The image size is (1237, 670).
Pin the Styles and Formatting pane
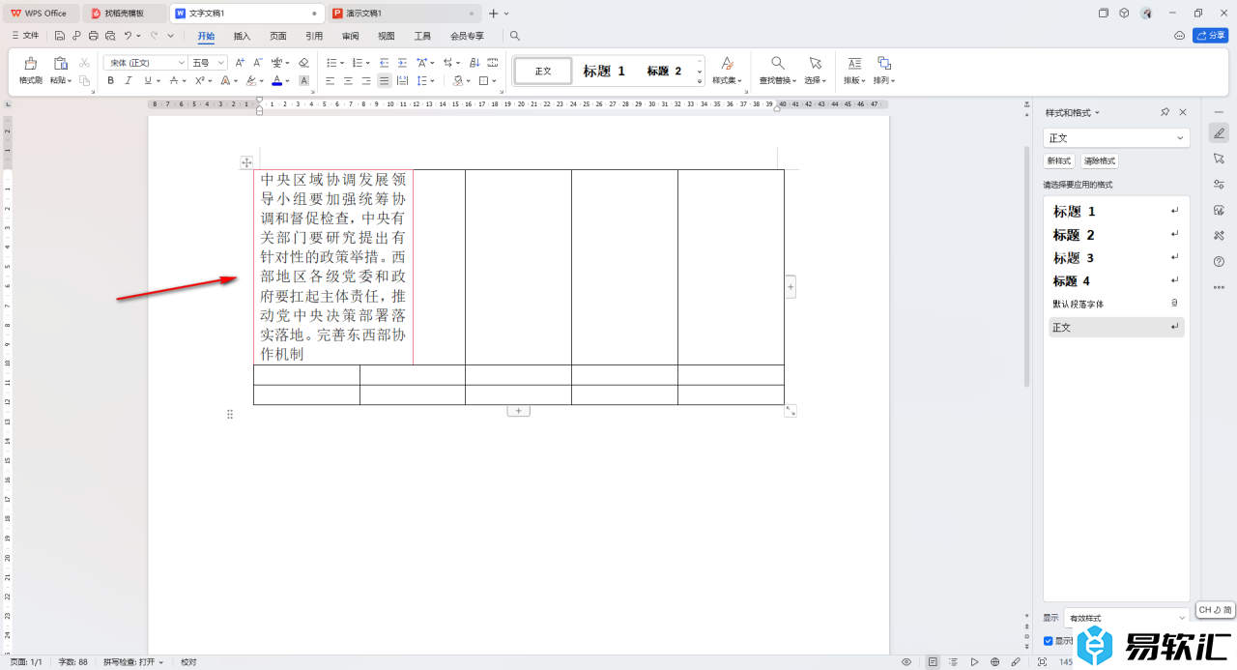[1165, 112]
